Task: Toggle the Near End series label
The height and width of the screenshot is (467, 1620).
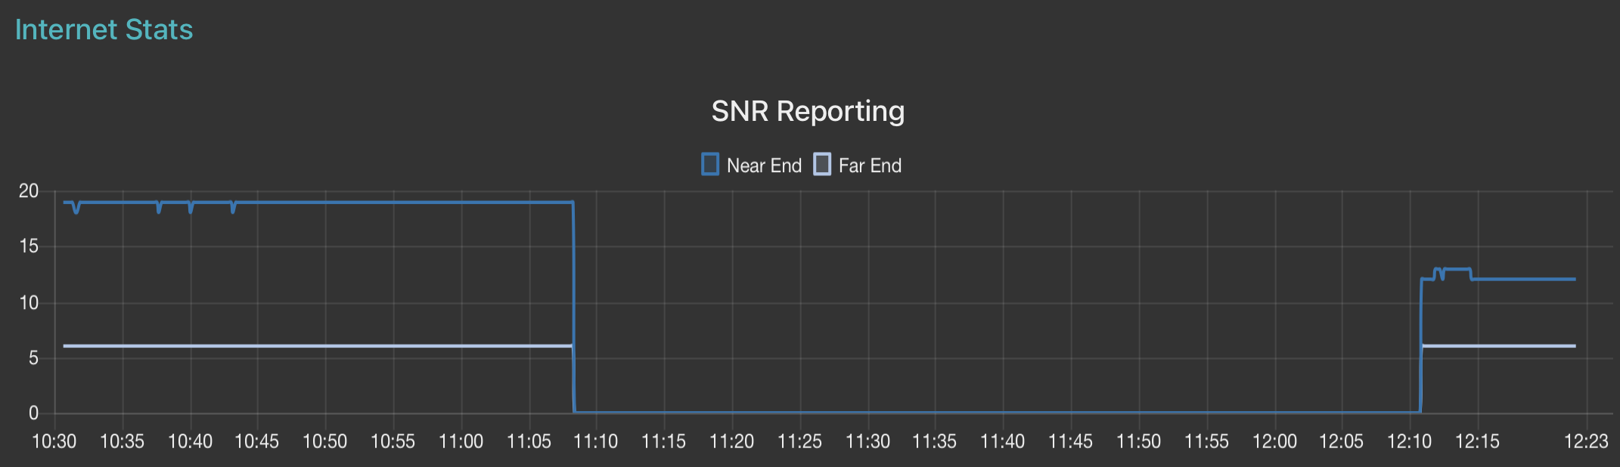Action: click(764, 165)
